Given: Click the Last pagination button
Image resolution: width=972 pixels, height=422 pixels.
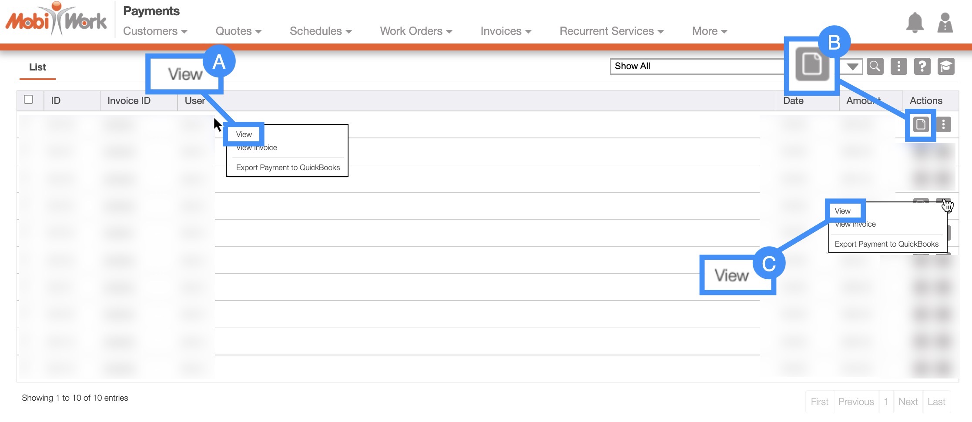Looking at the screenshot, I should (936, 402).
